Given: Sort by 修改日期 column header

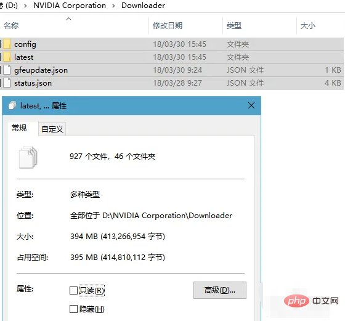Looking at the screenshot, I should pyautogui.click(x=168, y=26).
